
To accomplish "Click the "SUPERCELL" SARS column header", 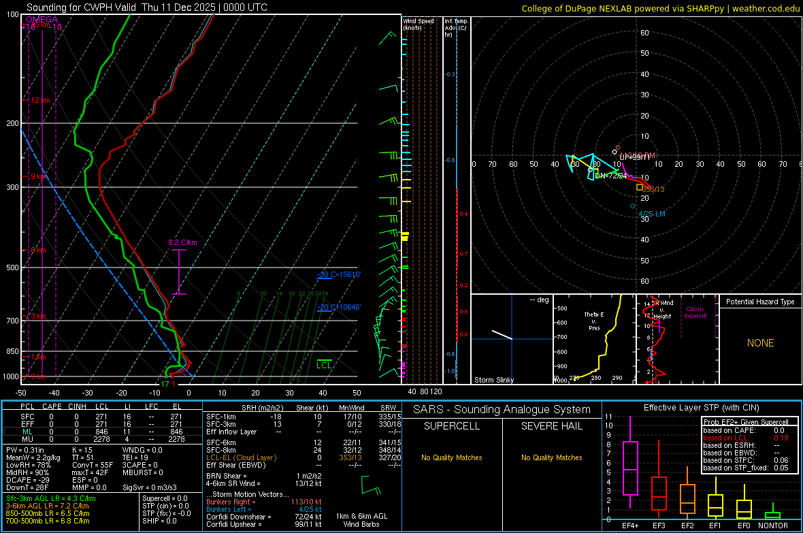I will point(452,426).
